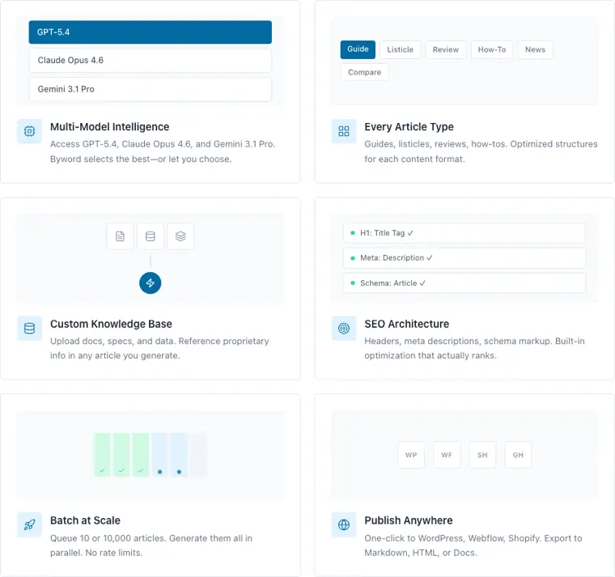Pick the Gemini 3.1 Pro option
Viewport: 615px width, 577px height.
pyautogui.click(x=151, y=90)
